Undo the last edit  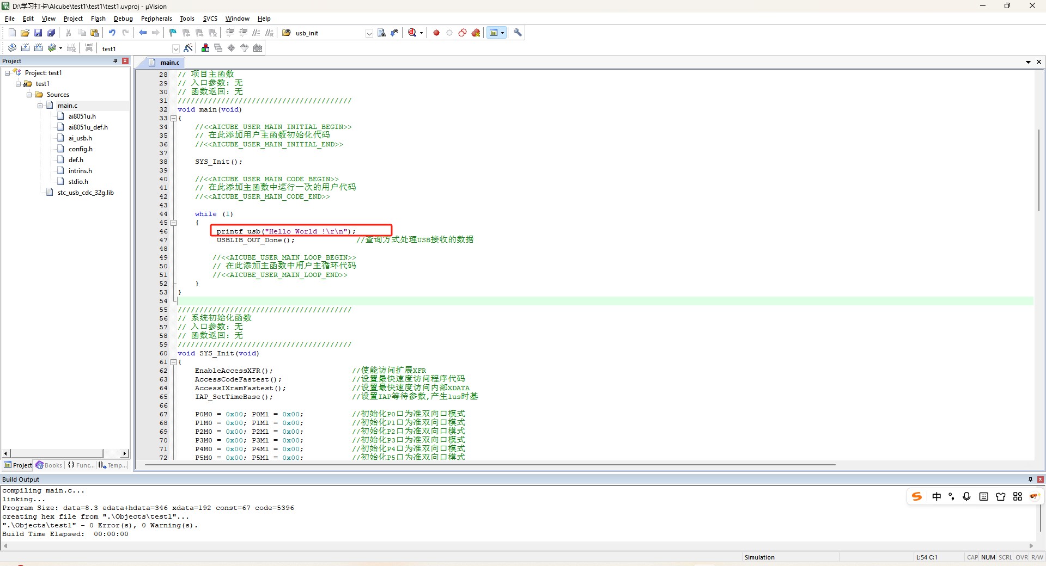[x=112, y=33]
